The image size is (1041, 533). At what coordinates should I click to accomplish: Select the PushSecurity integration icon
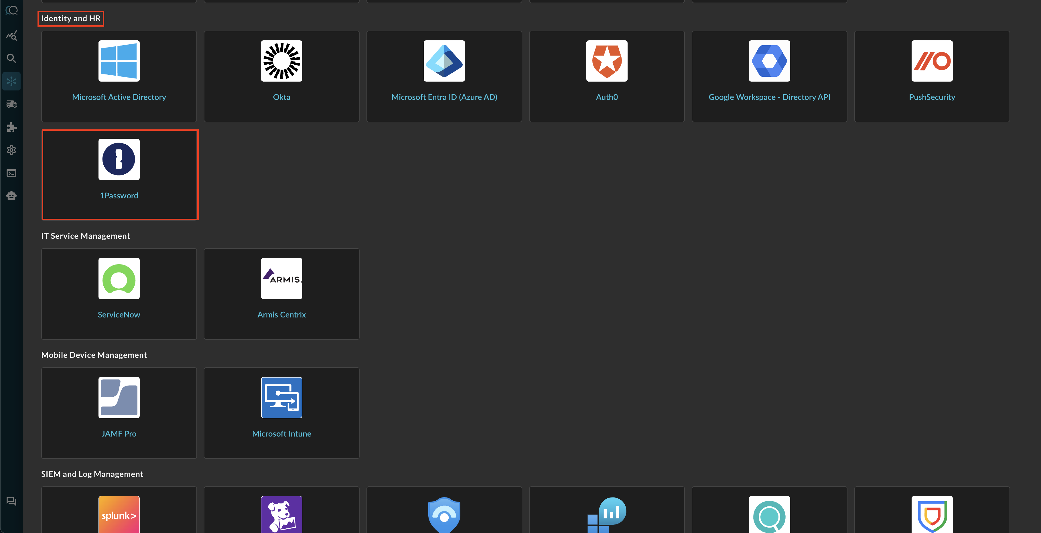(x=931, y=61)
